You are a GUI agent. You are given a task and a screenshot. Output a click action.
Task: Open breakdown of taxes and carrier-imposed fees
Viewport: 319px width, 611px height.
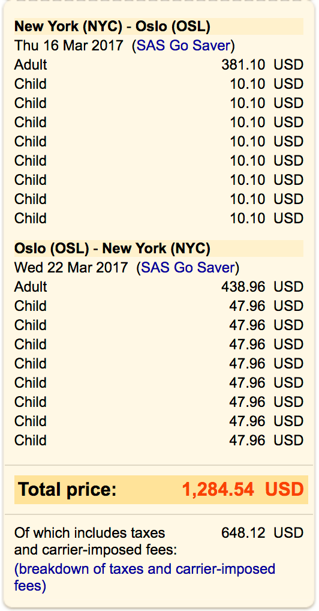pyautogui.click(x=145, y=577)
